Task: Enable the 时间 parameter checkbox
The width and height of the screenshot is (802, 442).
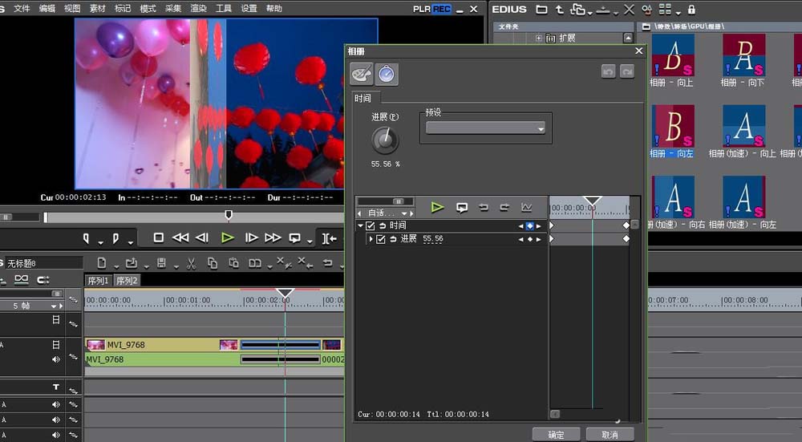Action: tap(371, 225)
